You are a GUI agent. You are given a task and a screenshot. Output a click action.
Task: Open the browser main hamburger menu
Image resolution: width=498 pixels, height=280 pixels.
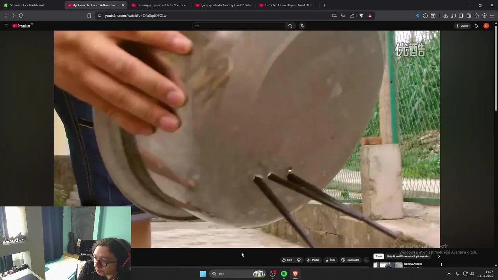pos(492,16)
